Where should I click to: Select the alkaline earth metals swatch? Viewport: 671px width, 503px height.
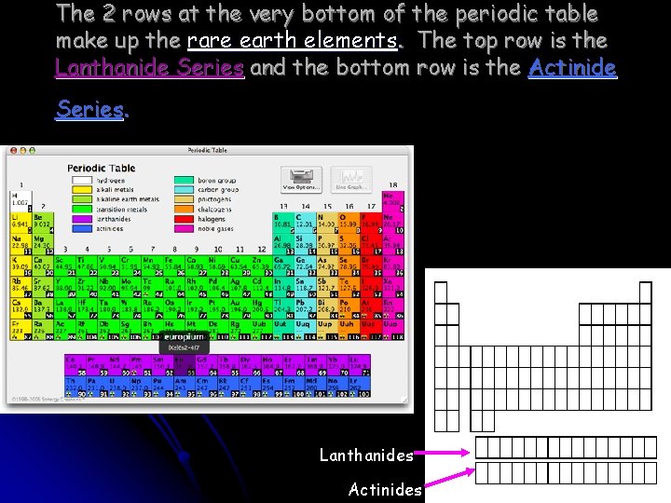click(82, 199)
